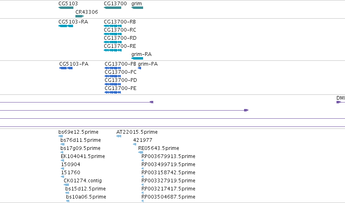
Task: Click the grim-RA label
Action: (x=141, y=54)
